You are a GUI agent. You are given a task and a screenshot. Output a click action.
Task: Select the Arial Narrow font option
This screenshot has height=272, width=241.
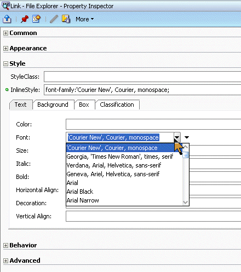pyautogui.click(x=124, y=200)
